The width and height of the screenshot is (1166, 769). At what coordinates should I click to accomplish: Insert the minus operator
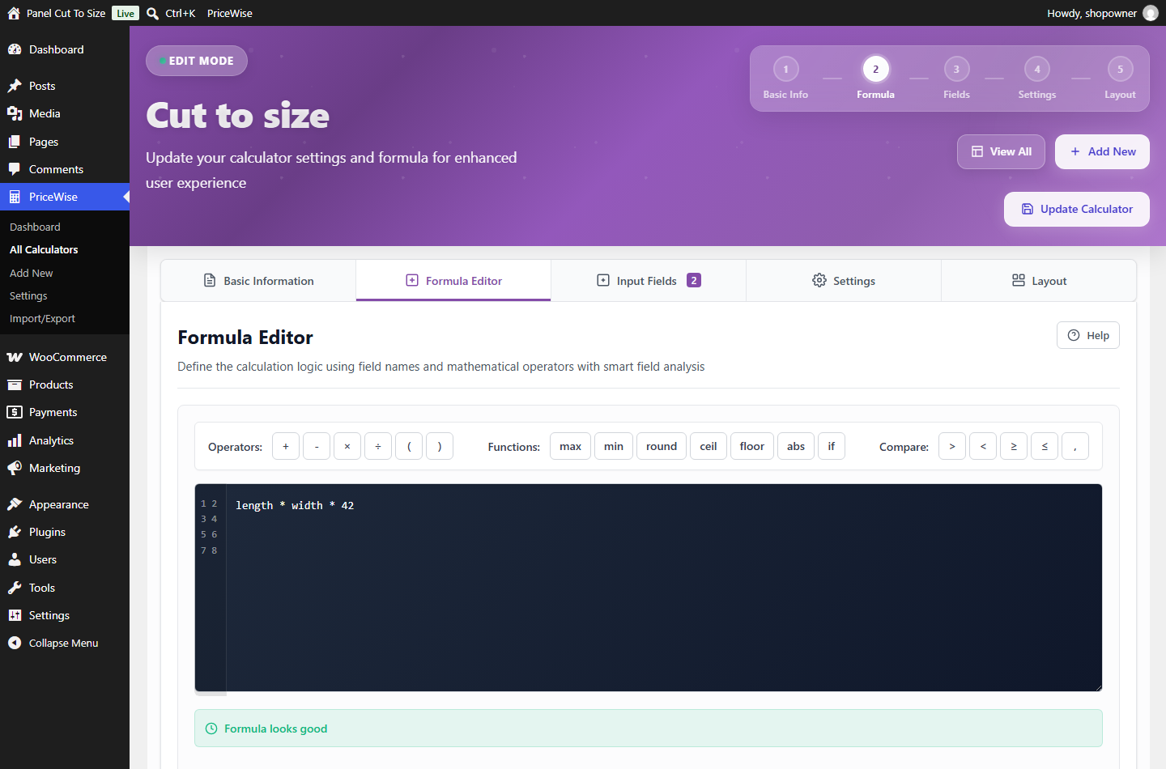point(317,446)
